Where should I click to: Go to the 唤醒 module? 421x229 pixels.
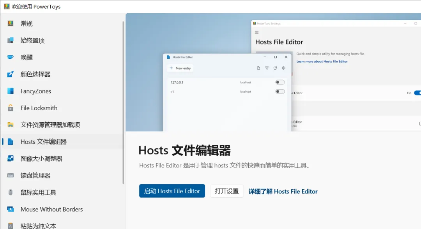[x=62, y=57]
